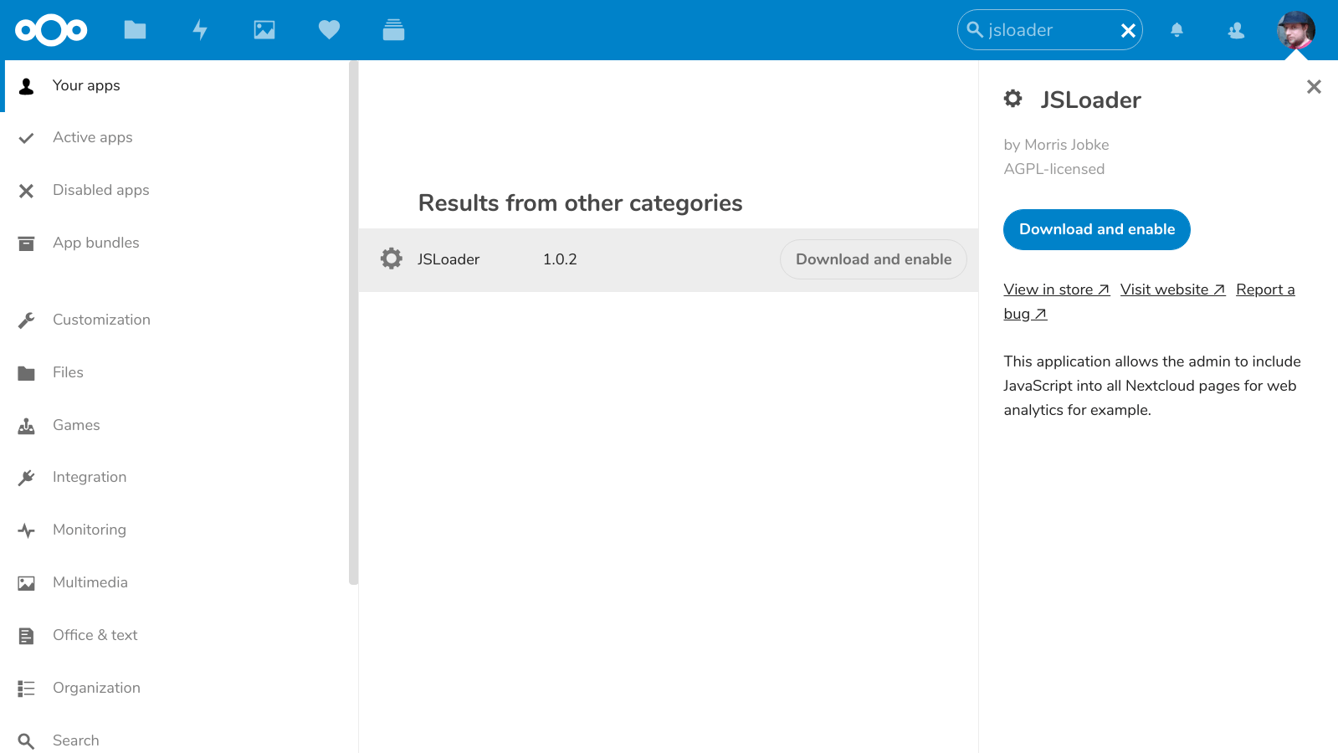Screen dimensions: 1338x753
Task: Click the Nextcloud logo
Action: (51, 30)
